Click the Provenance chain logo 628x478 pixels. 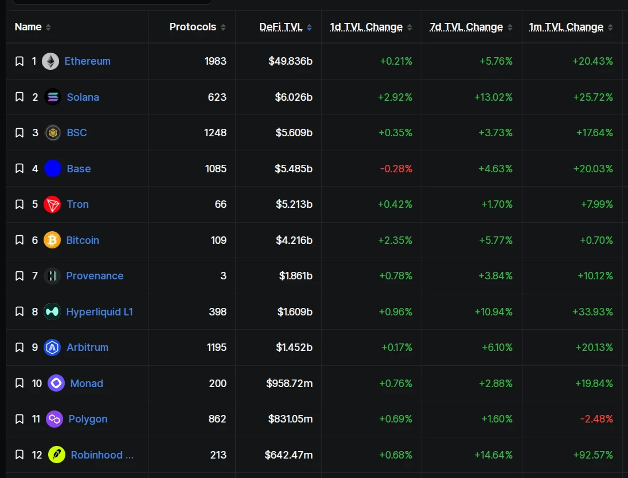point(52,276)
